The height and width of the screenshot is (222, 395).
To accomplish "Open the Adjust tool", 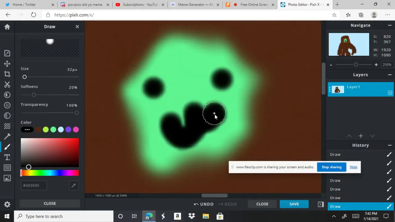I will (x=7, y=95).
